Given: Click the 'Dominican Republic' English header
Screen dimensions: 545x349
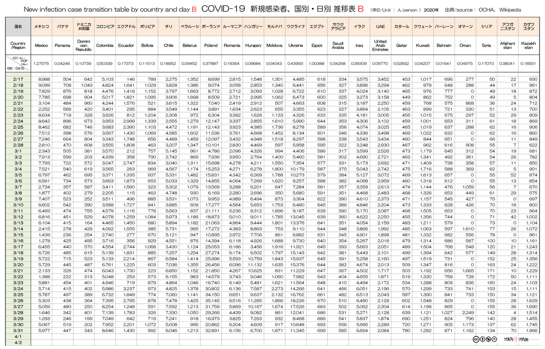Looking at the screenshot, I should point(84,46).
